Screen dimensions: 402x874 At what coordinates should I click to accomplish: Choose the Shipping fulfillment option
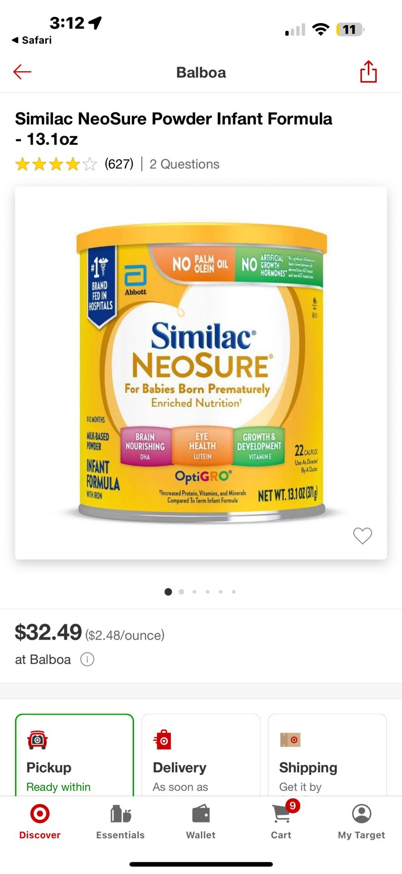coord(327,755)
